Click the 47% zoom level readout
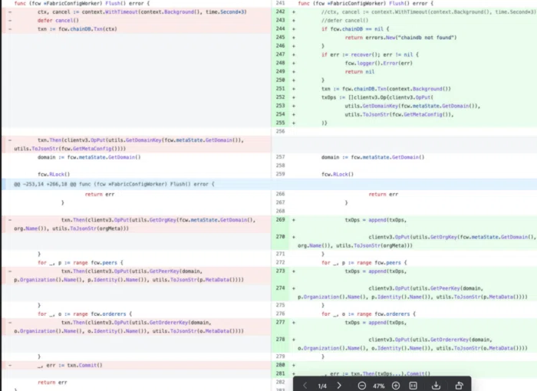Viewport: 537px width, 391px height. (x=378, y=386)
